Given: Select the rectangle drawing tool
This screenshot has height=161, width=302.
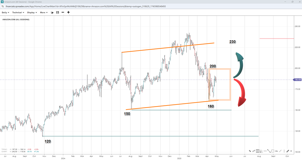Looking at the screenshot, I should (273, 151).
